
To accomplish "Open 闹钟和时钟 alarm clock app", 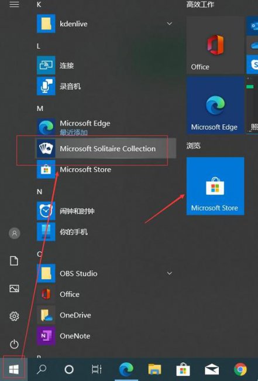I will pos(105,211).
